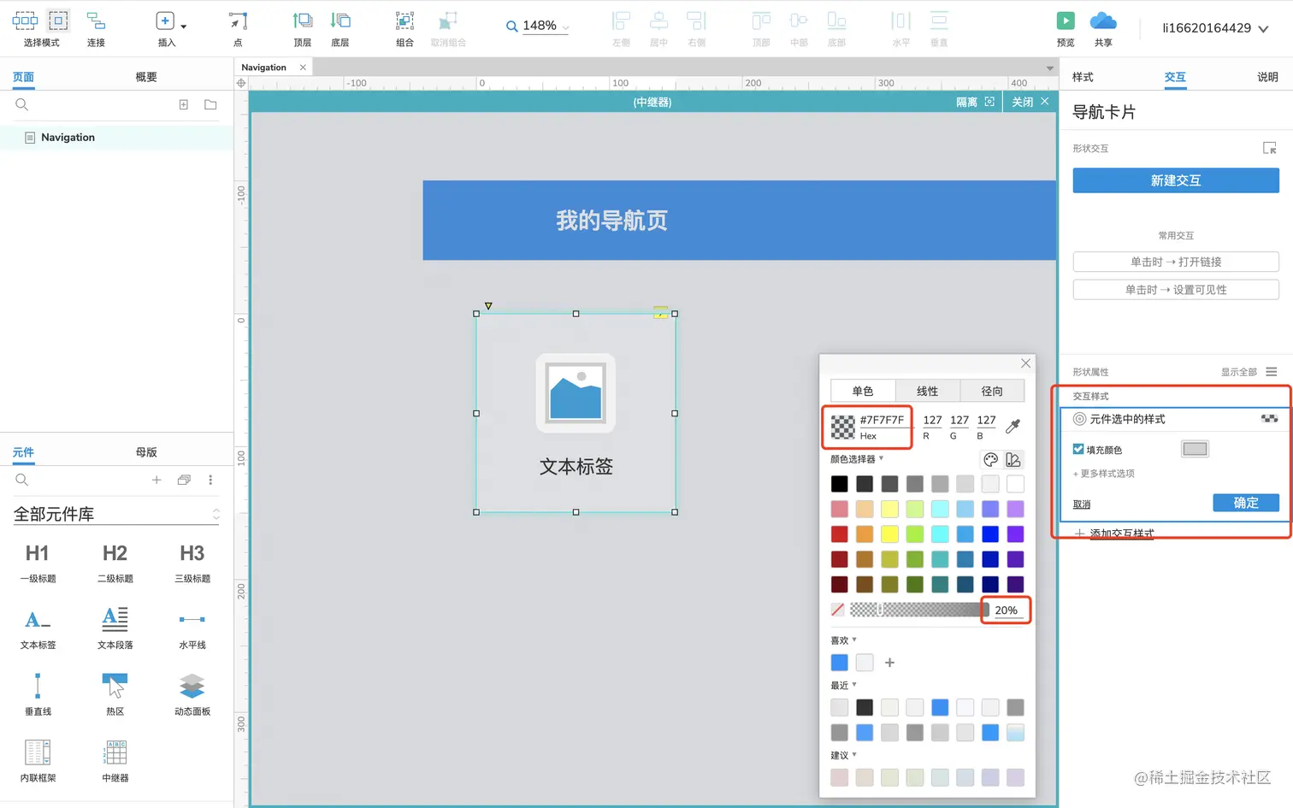Open the library more options menu
The height and width of the screenshot is (808, 1293).
pos(210,480)
